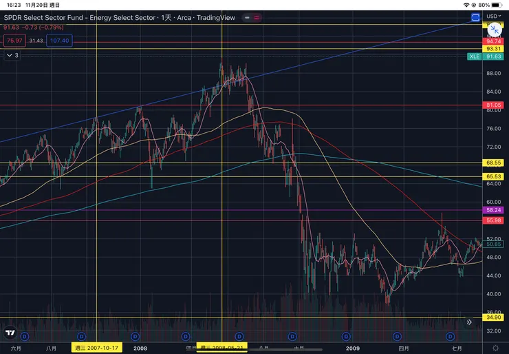Click the 91.63 −0.73 (−0.79%) price change text

[34, 28]
